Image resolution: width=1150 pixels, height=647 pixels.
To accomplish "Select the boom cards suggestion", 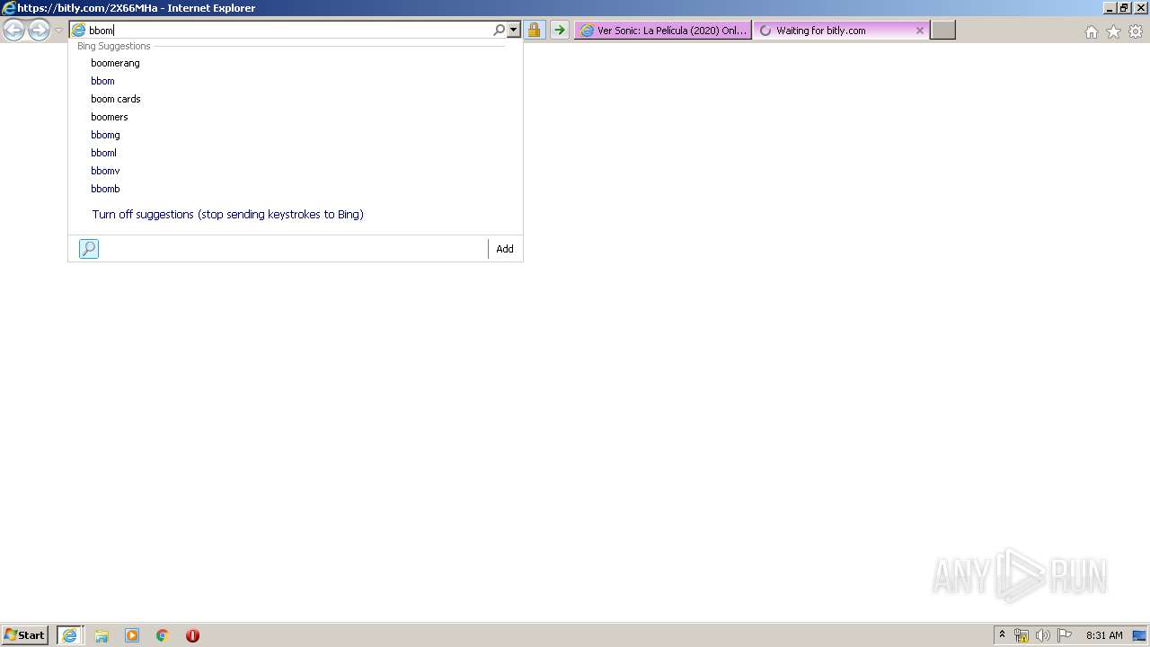I will pos(296,99).
